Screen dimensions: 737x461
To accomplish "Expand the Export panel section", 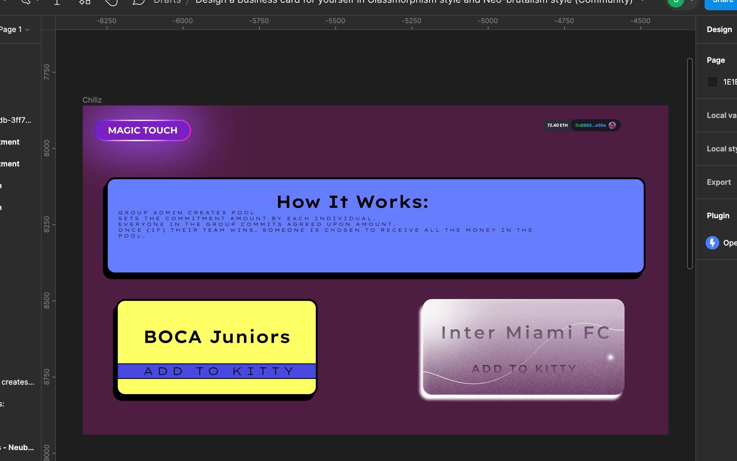I will (720, 182).
